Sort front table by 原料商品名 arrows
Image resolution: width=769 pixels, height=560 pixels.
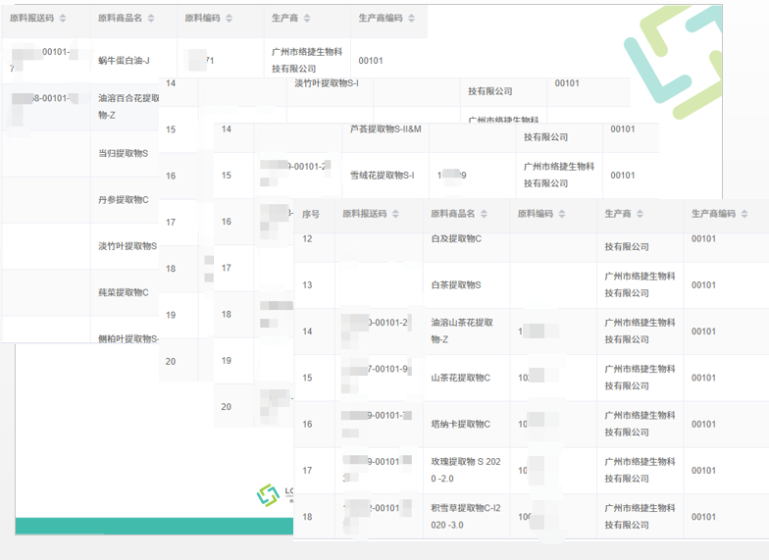(485, 214)
